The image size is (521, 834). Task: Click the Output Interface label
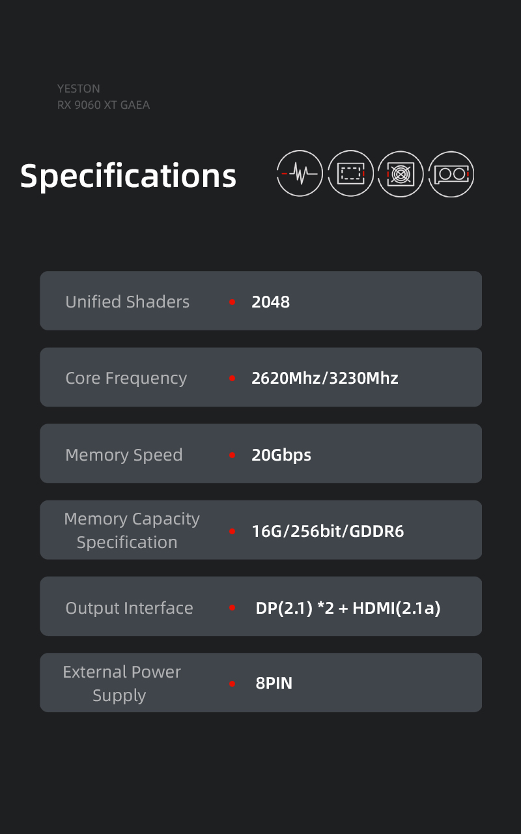point(129,608)
